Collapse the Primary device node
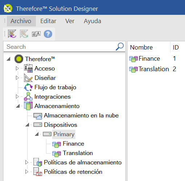 (x=37, y=134)
